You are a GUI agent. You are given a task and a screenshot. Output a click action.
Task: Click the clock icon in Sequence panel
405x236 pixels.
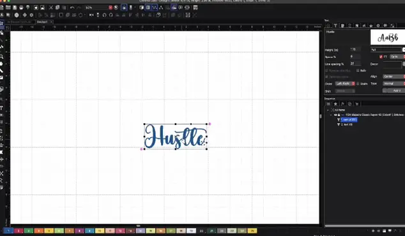(349, 104)
